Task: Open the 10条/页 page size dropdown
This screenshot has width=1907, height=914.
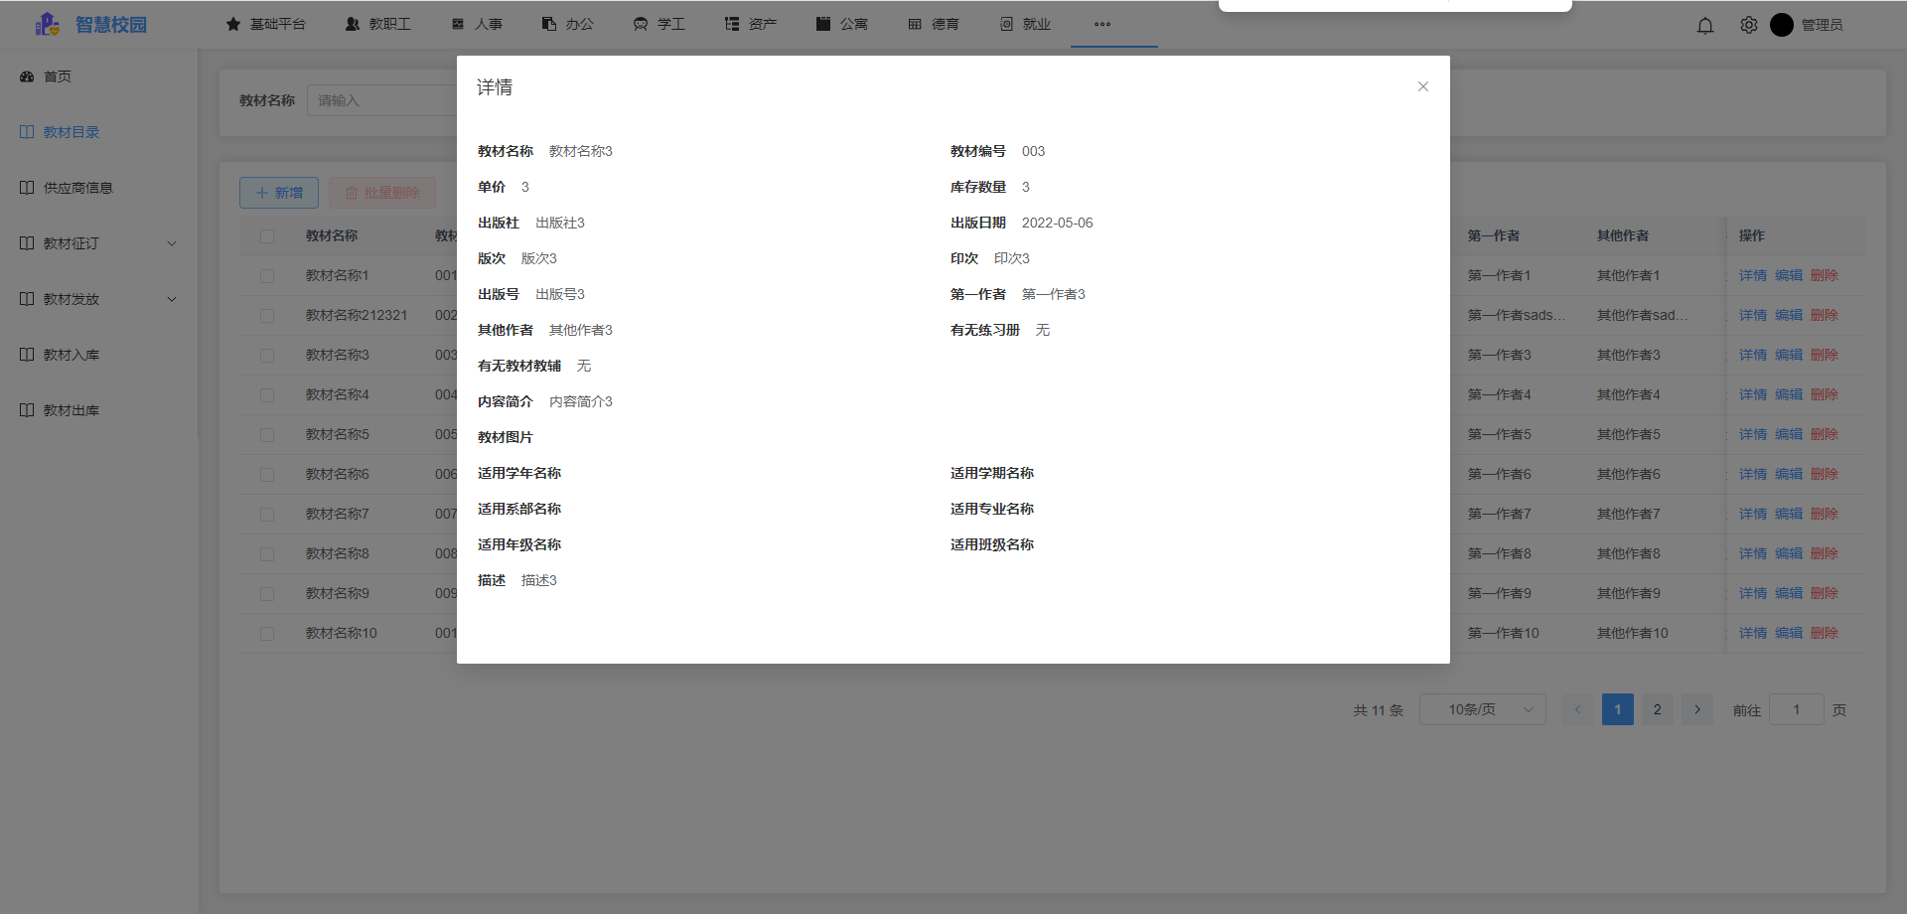Action: 1482,709
